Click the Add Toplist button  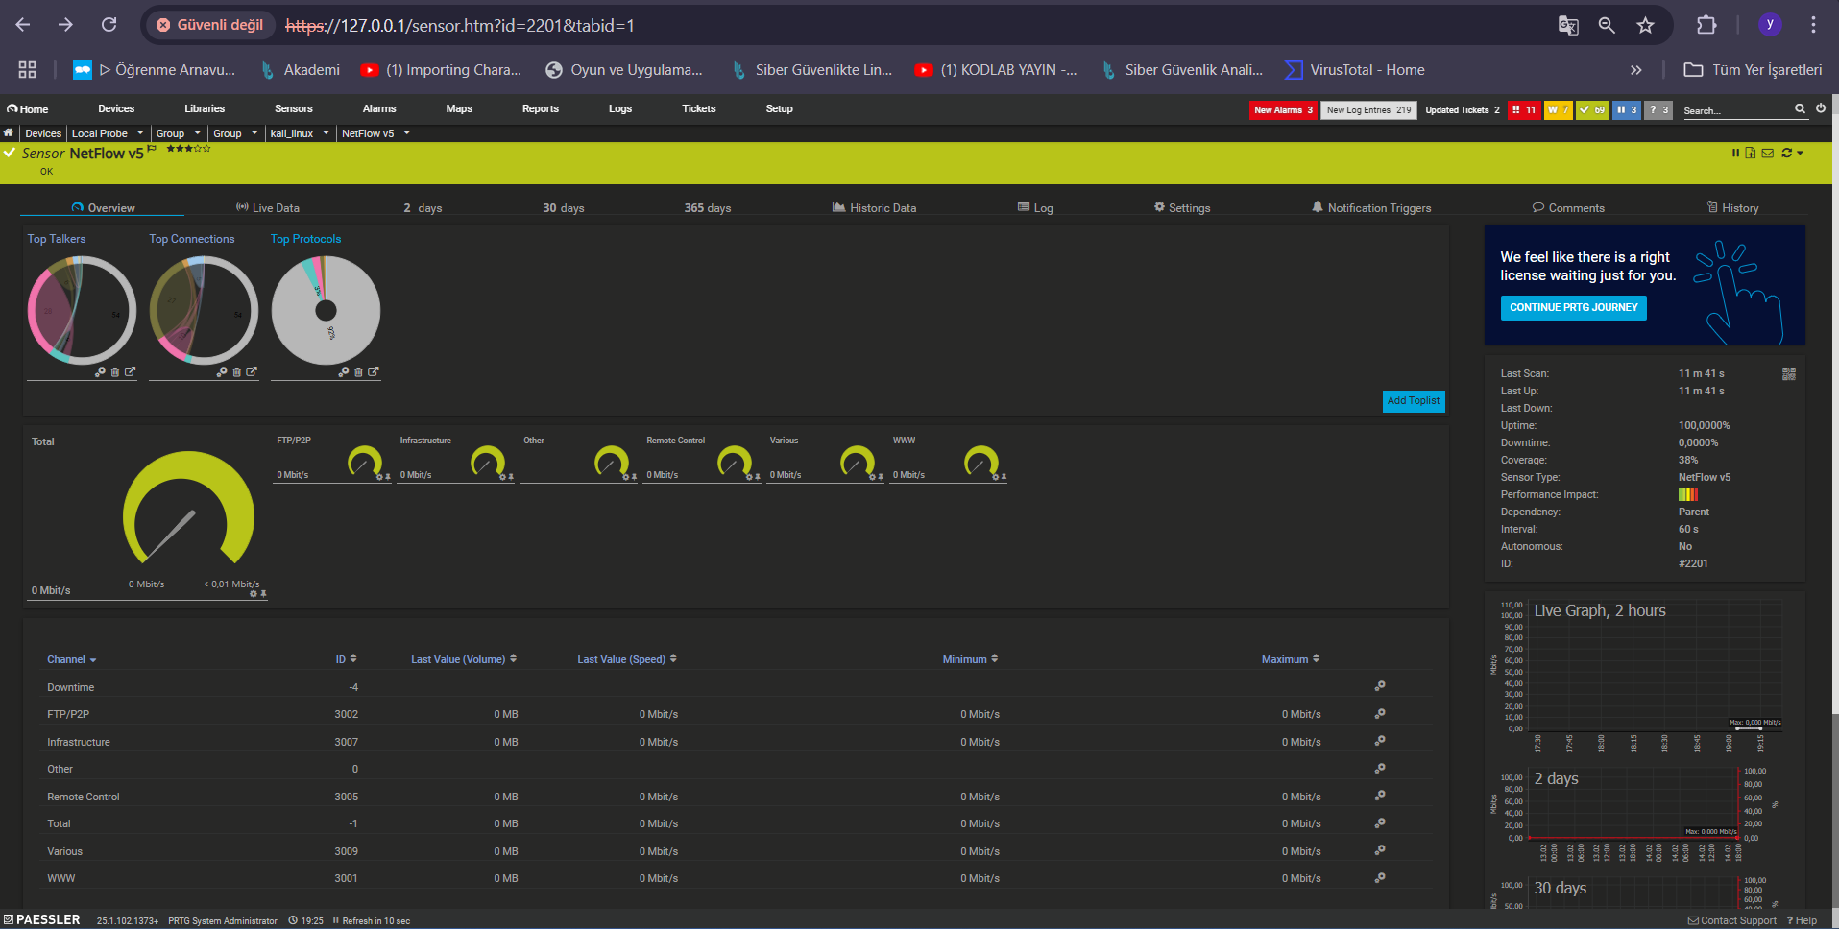click(x=1413, y=401)
